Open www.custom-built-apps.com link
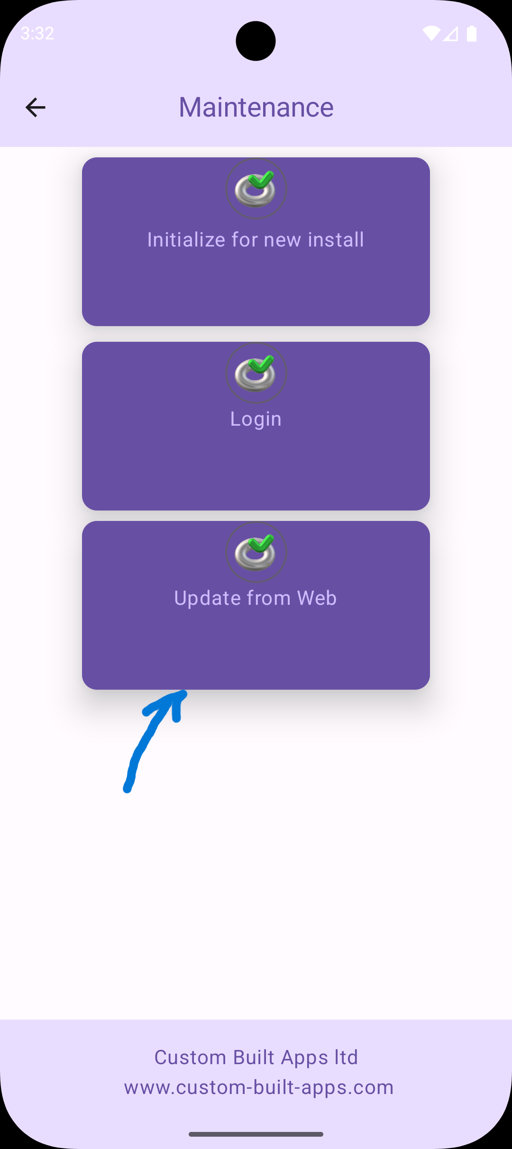The width and height of the screenshot is (512, 1149). pyautogui.click(x=259, y=1087)
